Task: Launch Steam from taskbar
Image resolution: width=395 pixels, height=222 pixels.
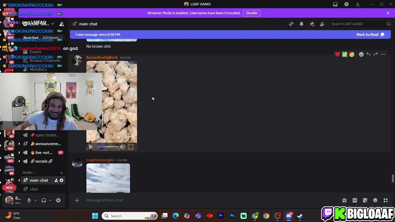Action: [300, 216]
